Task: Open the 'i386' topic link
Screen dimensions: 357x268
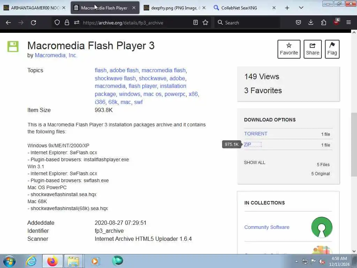Action: pyautogui.click(x=100, y=102)
